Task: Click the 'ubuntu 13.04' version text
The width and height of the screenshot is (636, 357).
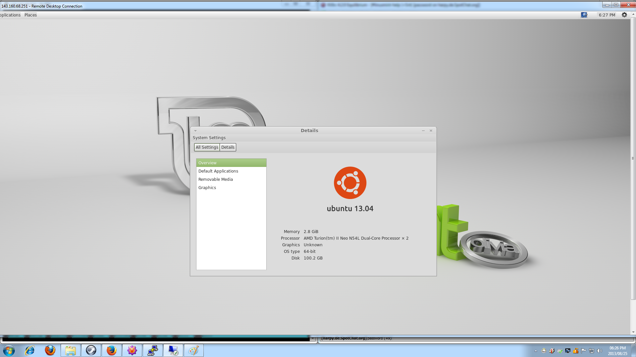Action: (x=350, y=209)
